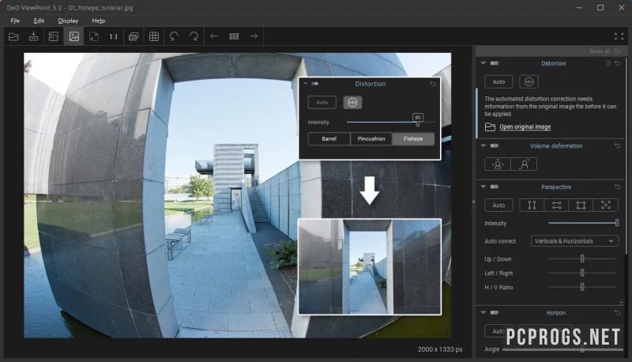The height and width of the screenshot is (362, 632).
Task: Select horizontal/vertical volume deformation tool
Action: coord(498,164)
